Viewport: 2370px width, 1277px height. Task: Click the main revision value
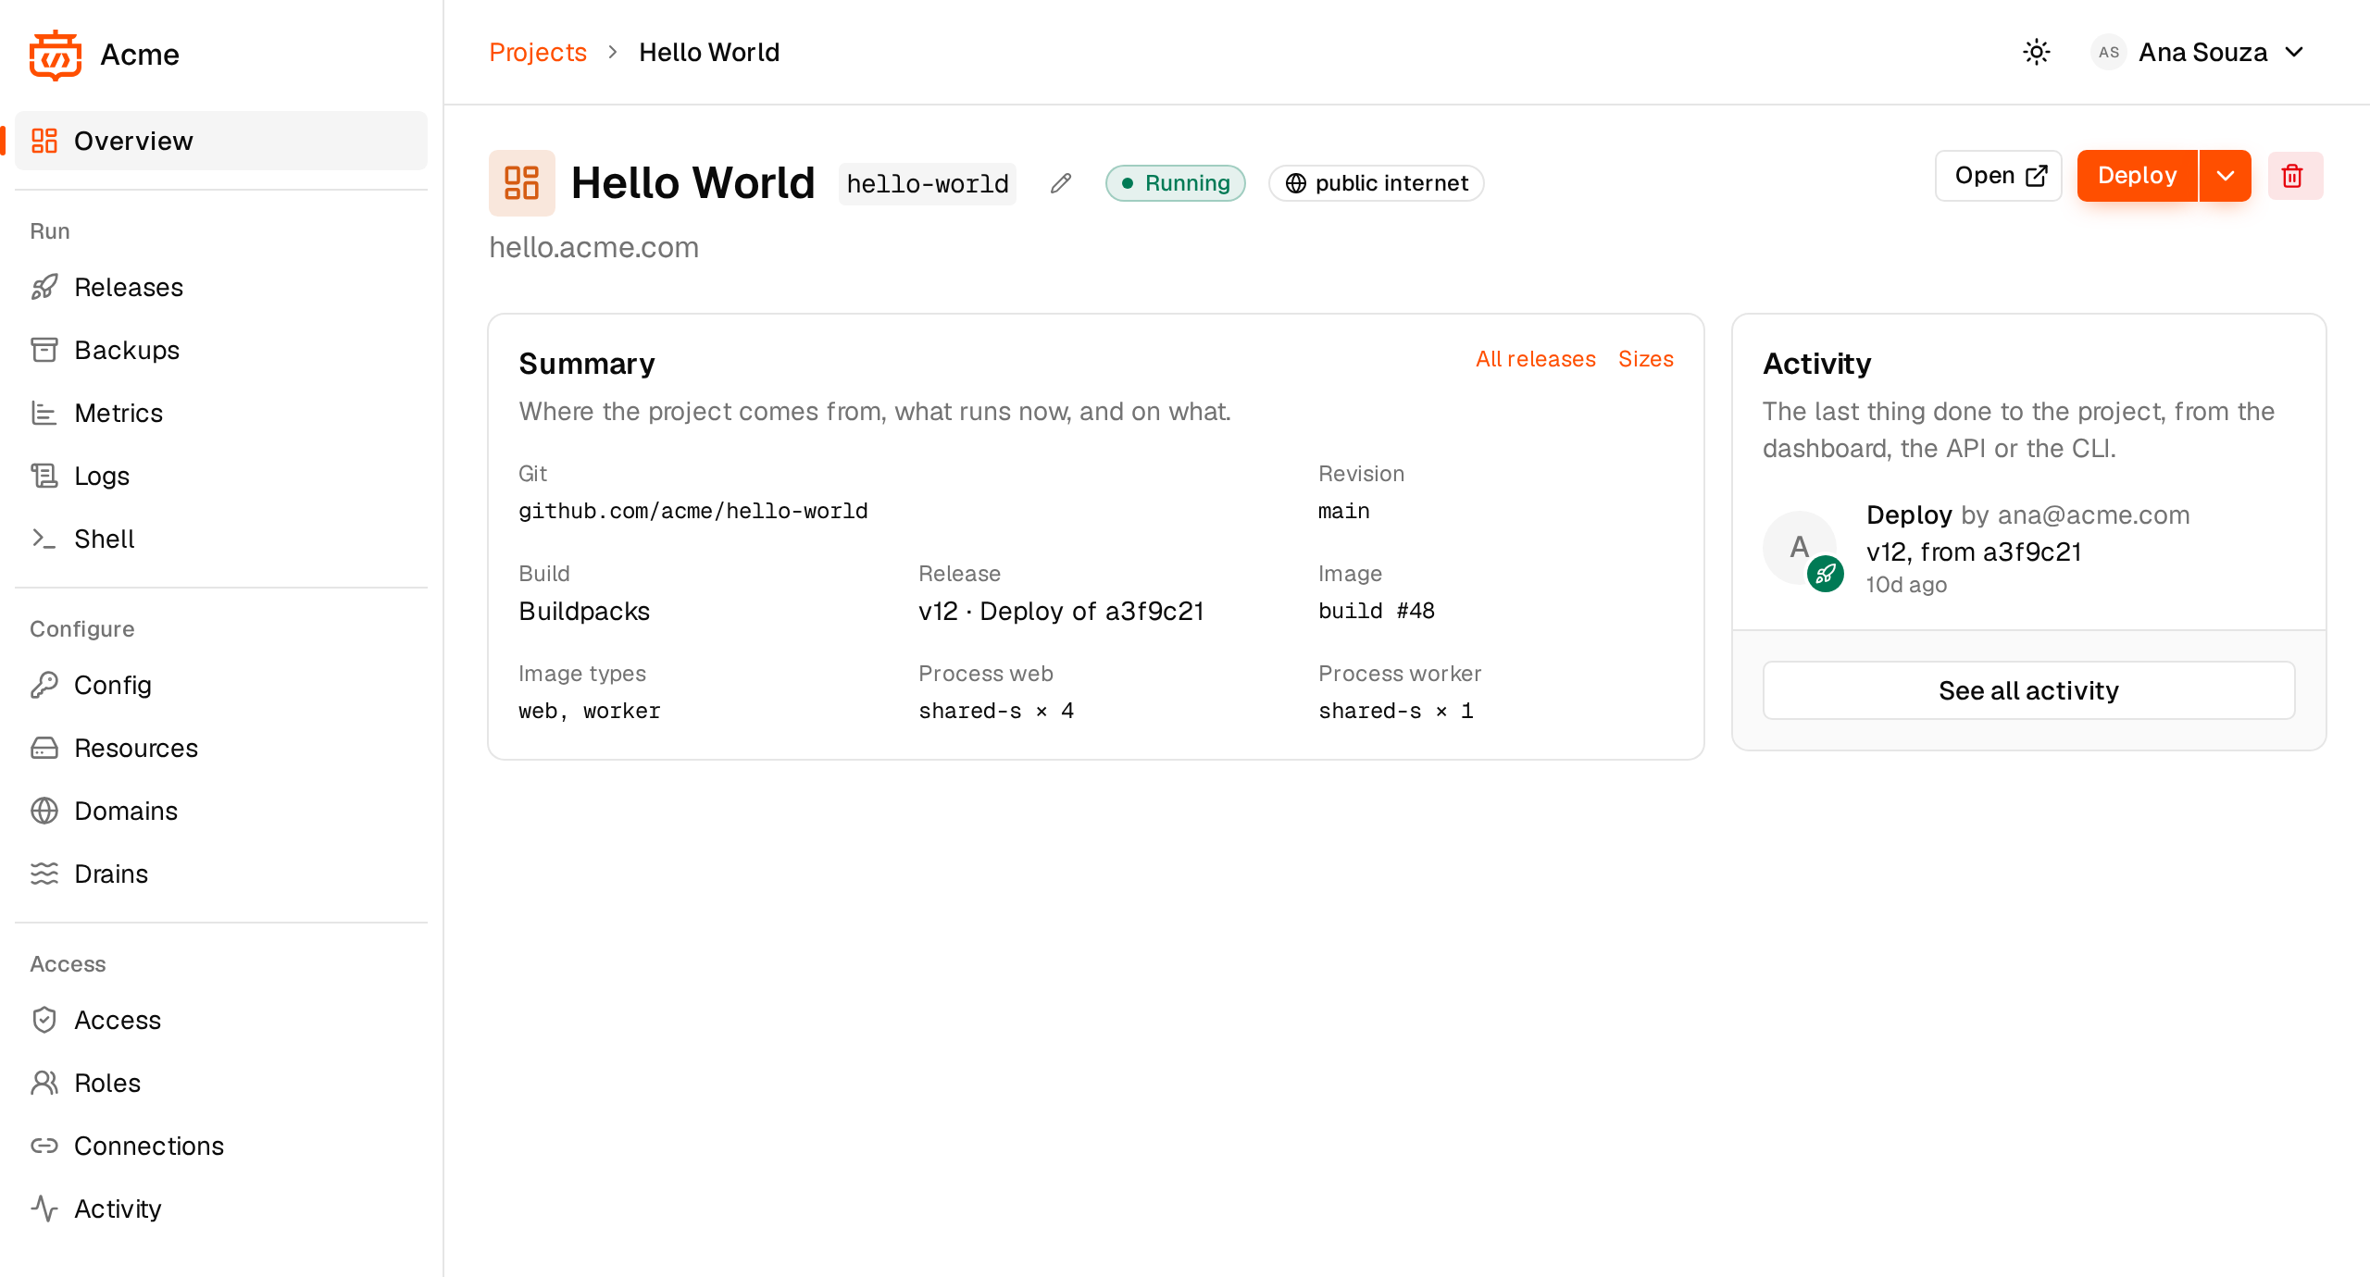coord(1343,511)
